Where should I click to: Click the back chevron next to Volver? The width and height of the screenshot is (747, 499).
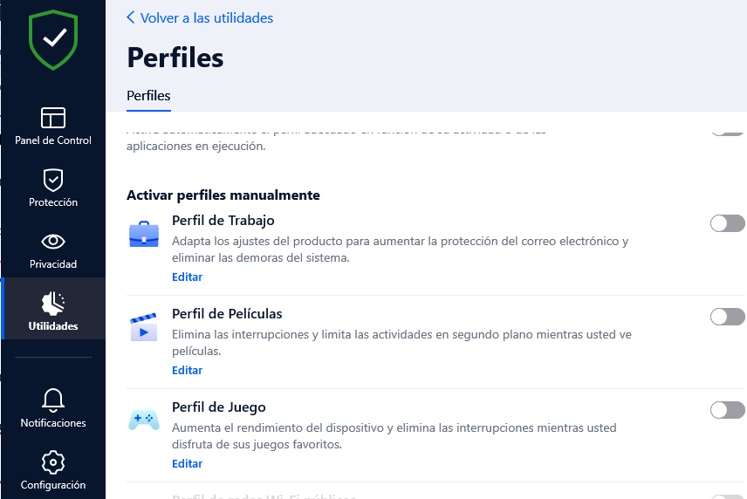point(131,17)
